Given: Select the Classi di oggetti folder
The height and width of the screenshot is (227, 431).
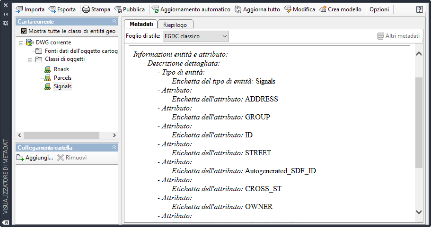Looking at the screenshot, I should pos(65,59).
